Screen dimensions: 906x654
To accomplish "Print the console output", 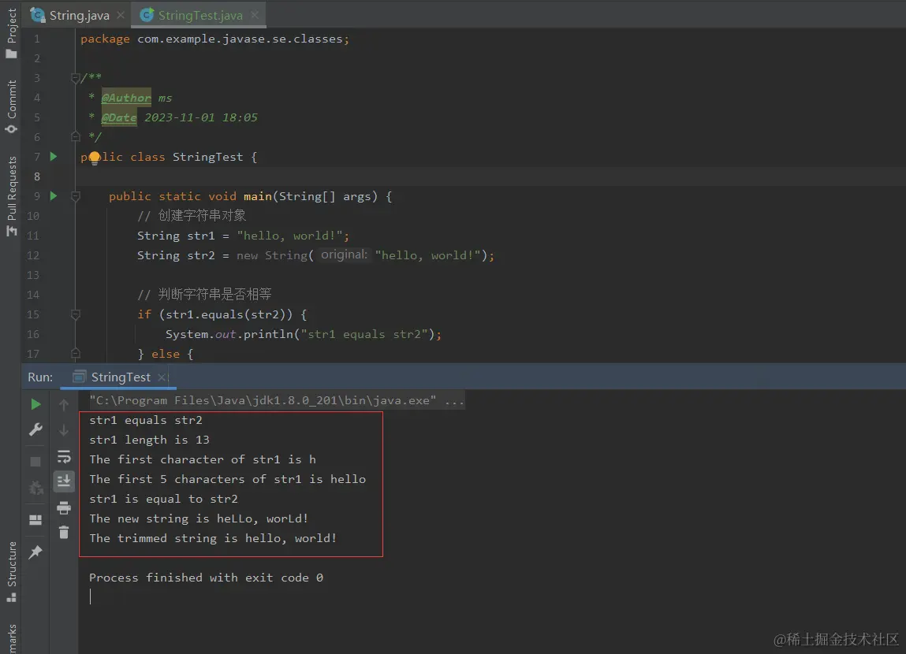I will point(64,507).
